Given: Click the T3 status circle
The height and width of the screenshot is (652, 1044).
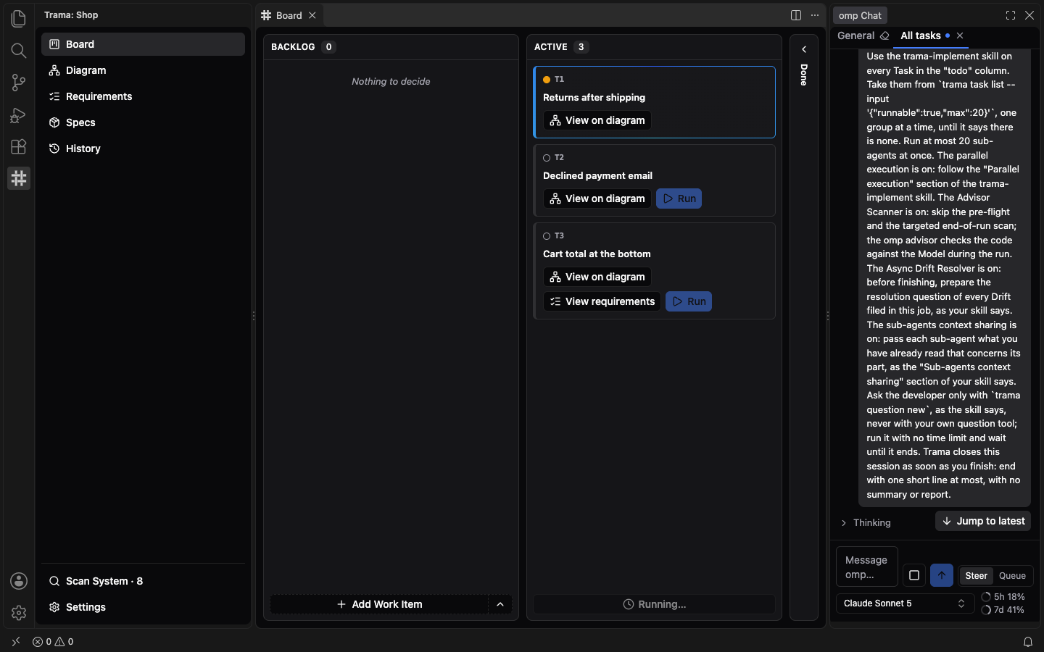Looking at the screenshot, I should [x=547, y=236].
